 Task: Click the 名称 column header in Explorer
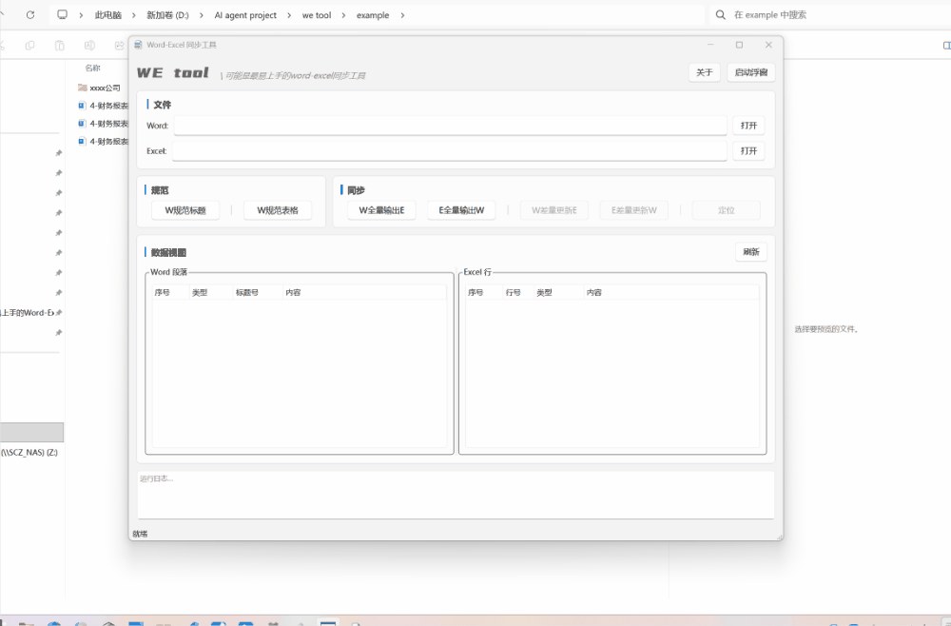[x=93, y=68]
